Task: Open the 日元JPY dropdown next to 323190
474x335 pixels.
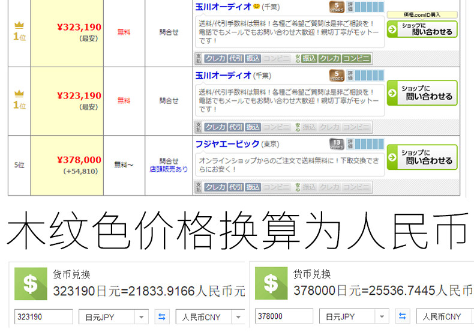Action: (x=113, y=317)
